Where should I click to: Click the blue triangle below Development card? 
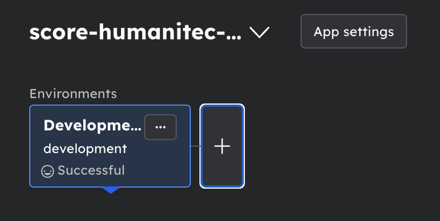pyautogui.click(x=110, y=190)
